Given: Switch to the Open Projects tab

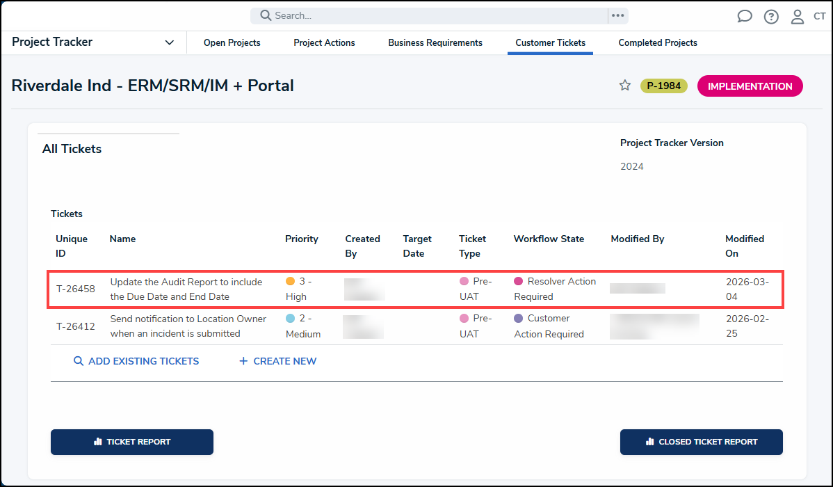Looking at the screenshot, I should pyautogui.click(x=232, y=43).
